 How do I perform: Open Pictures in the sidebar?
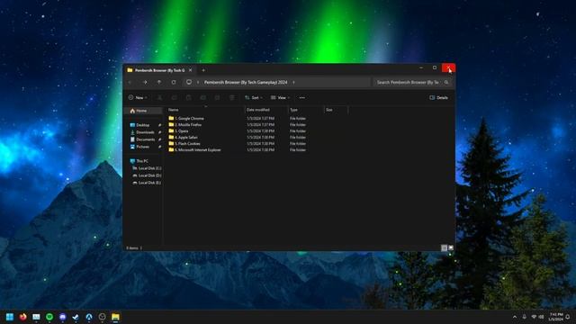point(142,147)
